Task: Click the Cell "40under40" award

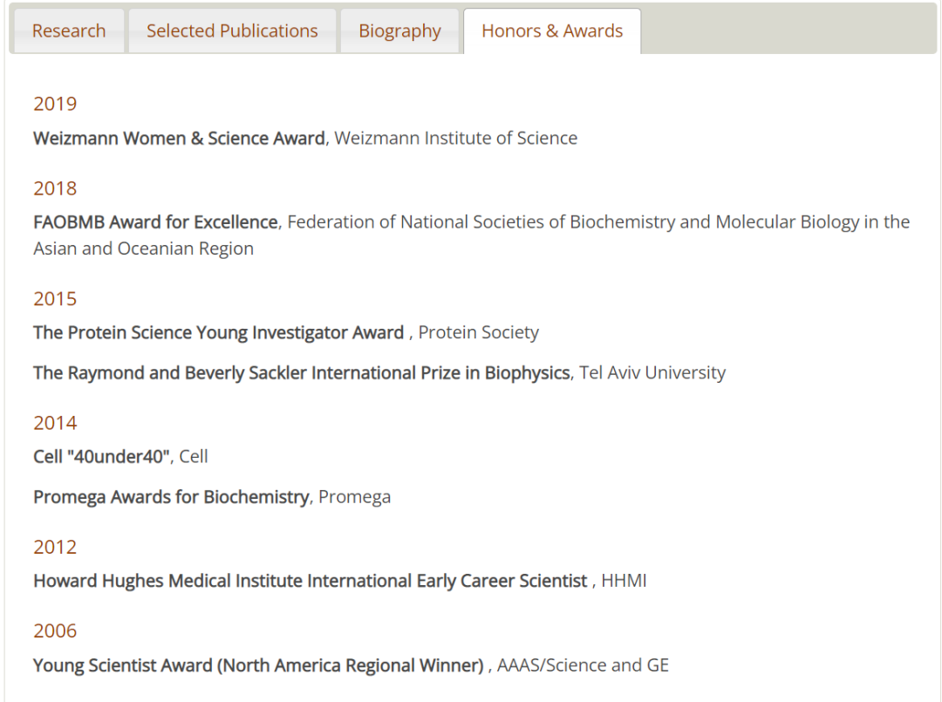Action: click(x=102, y=457)
